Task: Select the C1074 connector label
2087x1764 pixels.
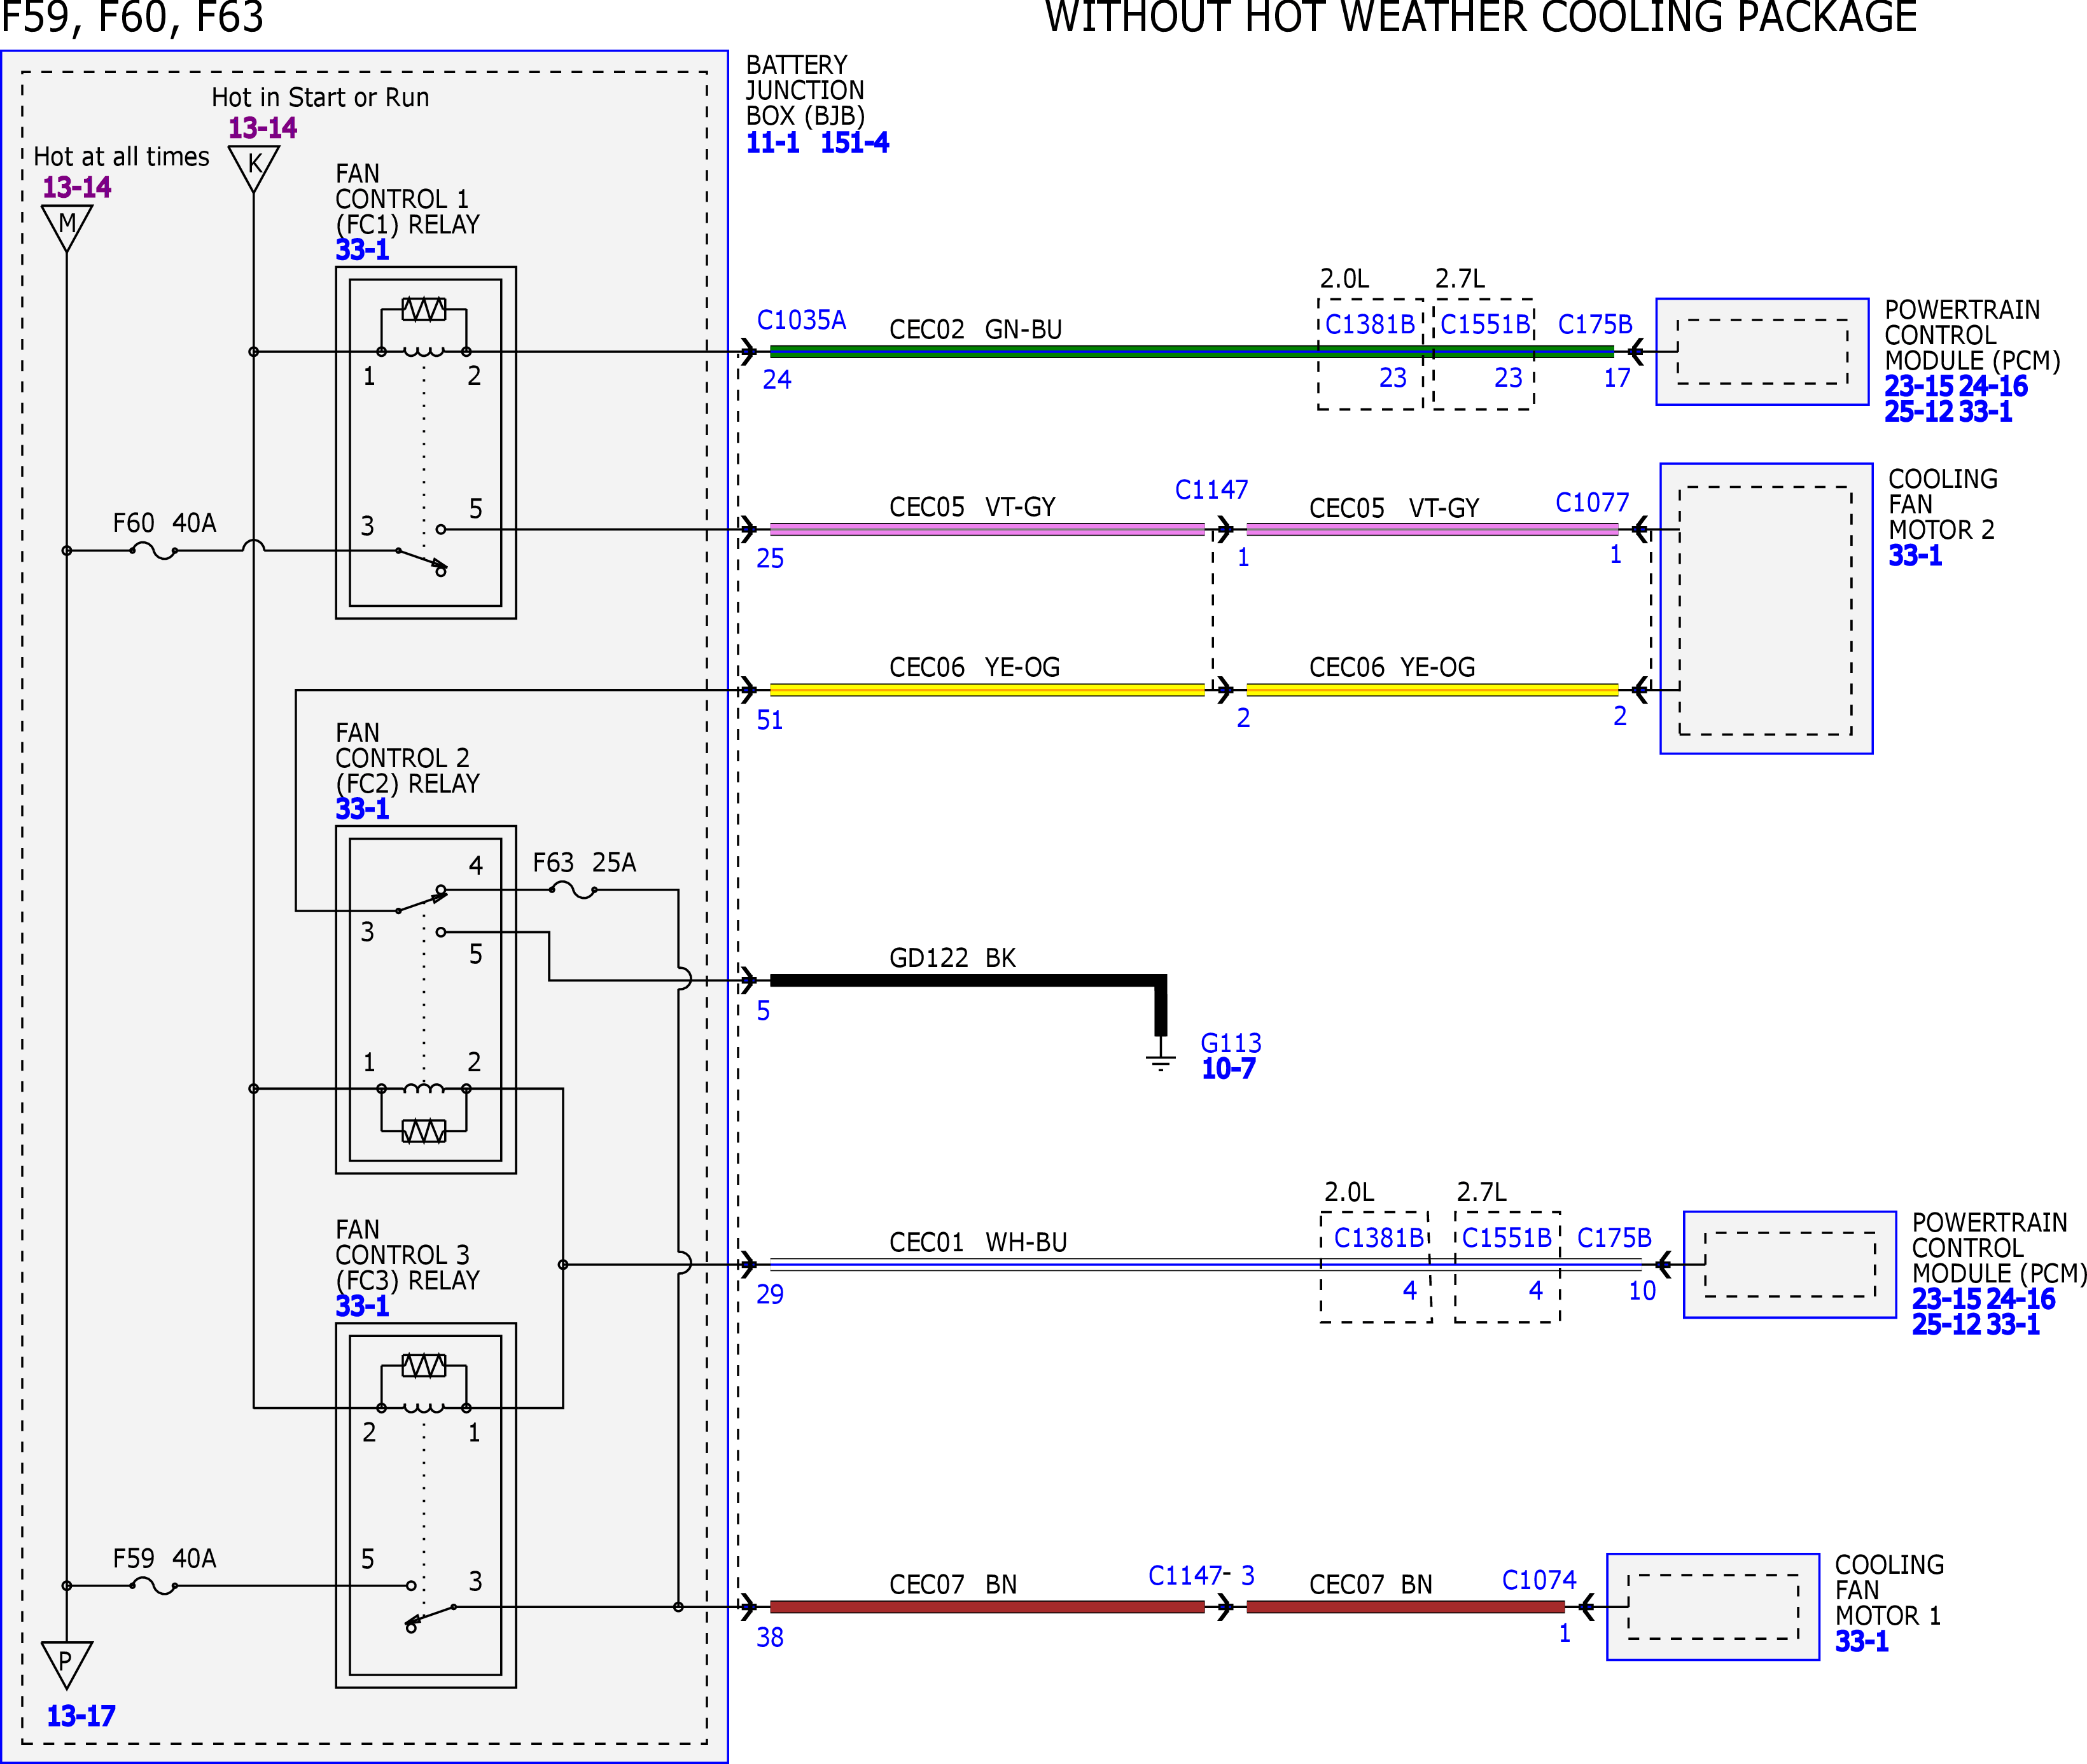Action: tap(1539, 1580)
